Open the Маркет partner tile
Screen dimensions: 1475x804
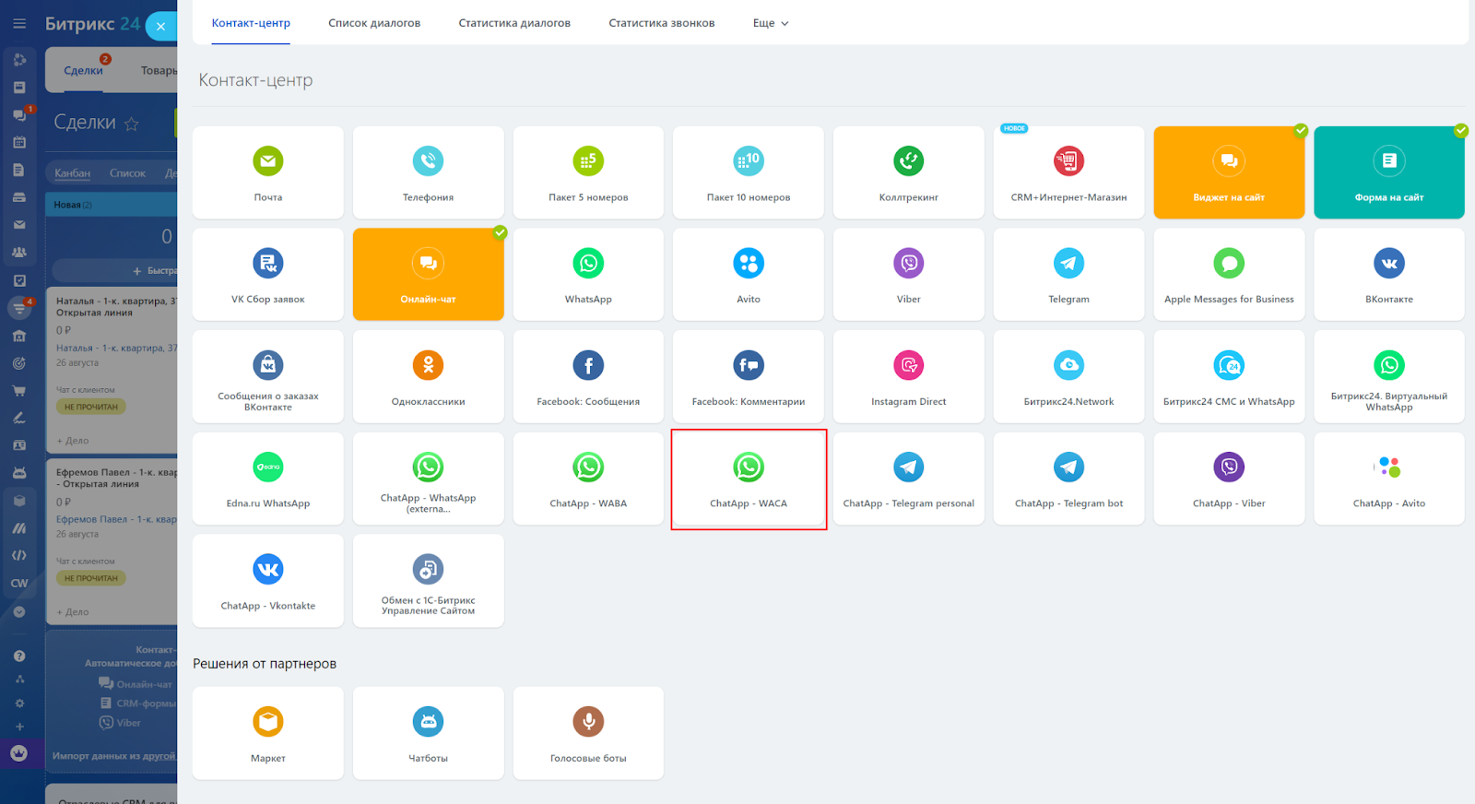[x=267, y=733]
